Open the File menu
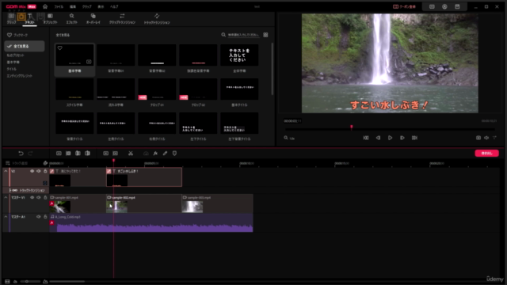Viewport: 507px width, 285px height. coord(59,6)
